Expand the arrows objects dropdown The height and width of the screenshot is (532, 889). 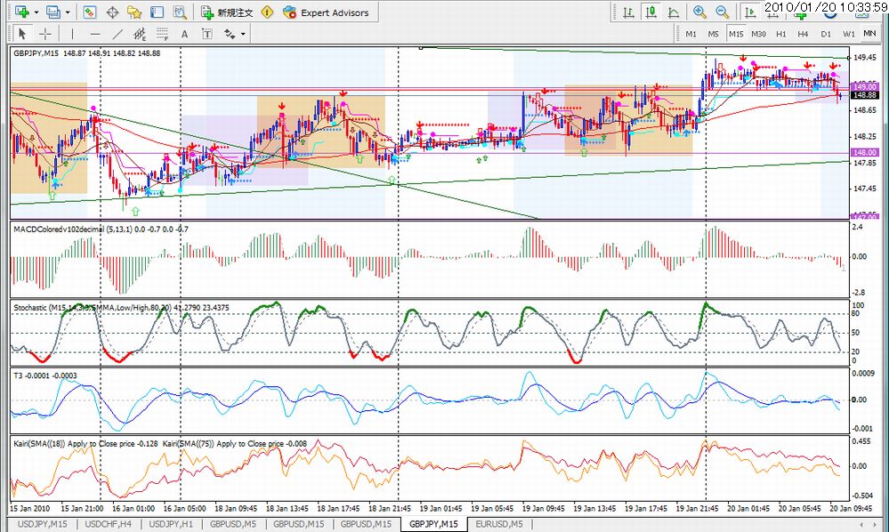(243, 34)
